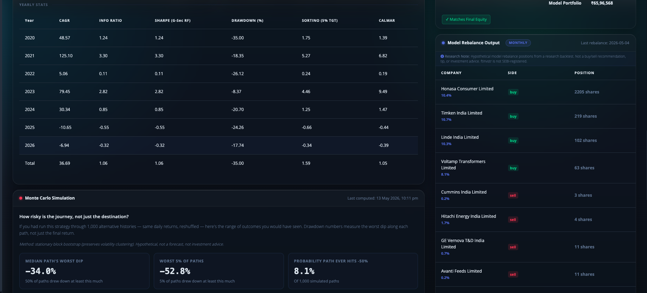
Task: Select the 2022 year row label
Action: (30, 74)
